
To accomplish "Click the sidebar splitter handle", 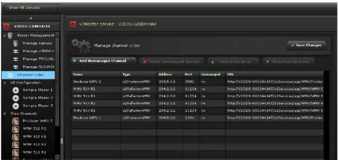I will (x=62, y=141).
